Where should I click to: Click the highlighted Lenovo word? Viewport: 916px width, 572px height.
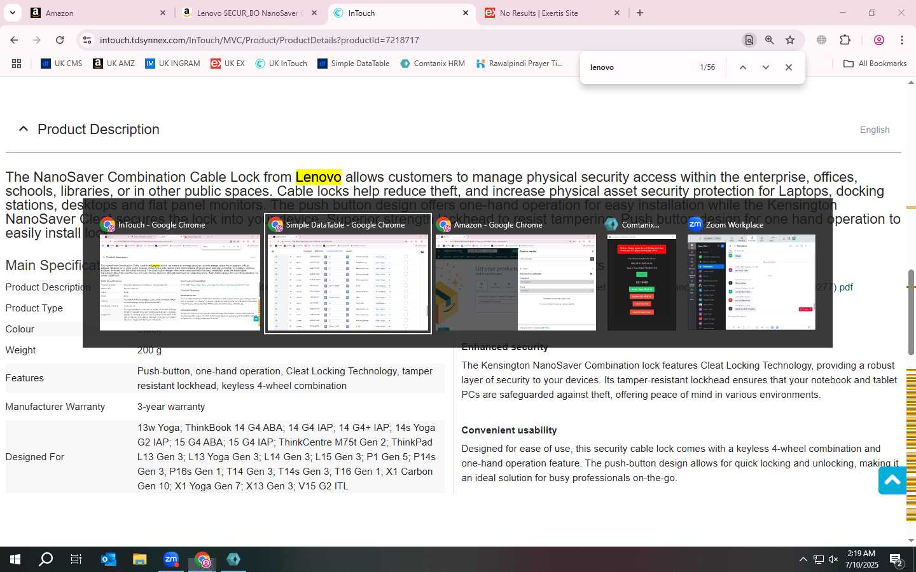[x=318, y=177]
